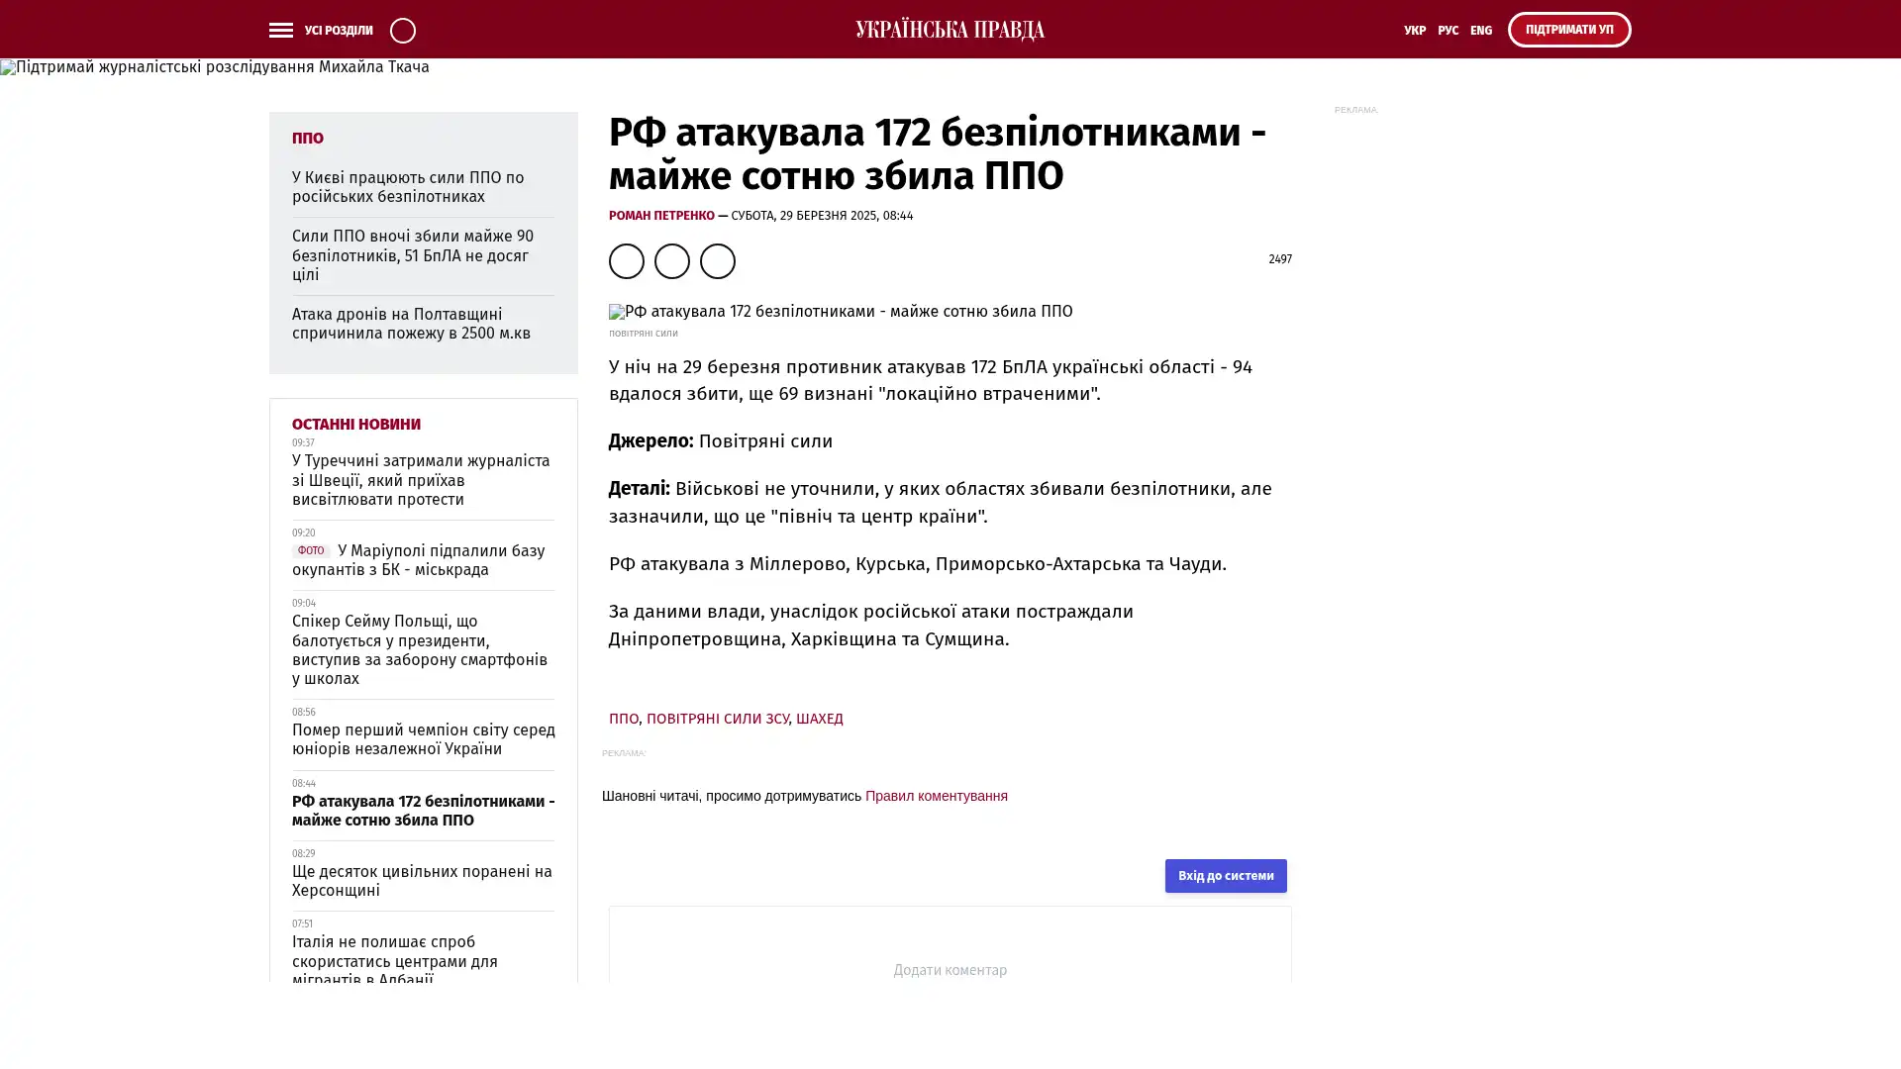Open the article main image
The height and width of the screenshot is (1069, 1901).
pos(840,312)
